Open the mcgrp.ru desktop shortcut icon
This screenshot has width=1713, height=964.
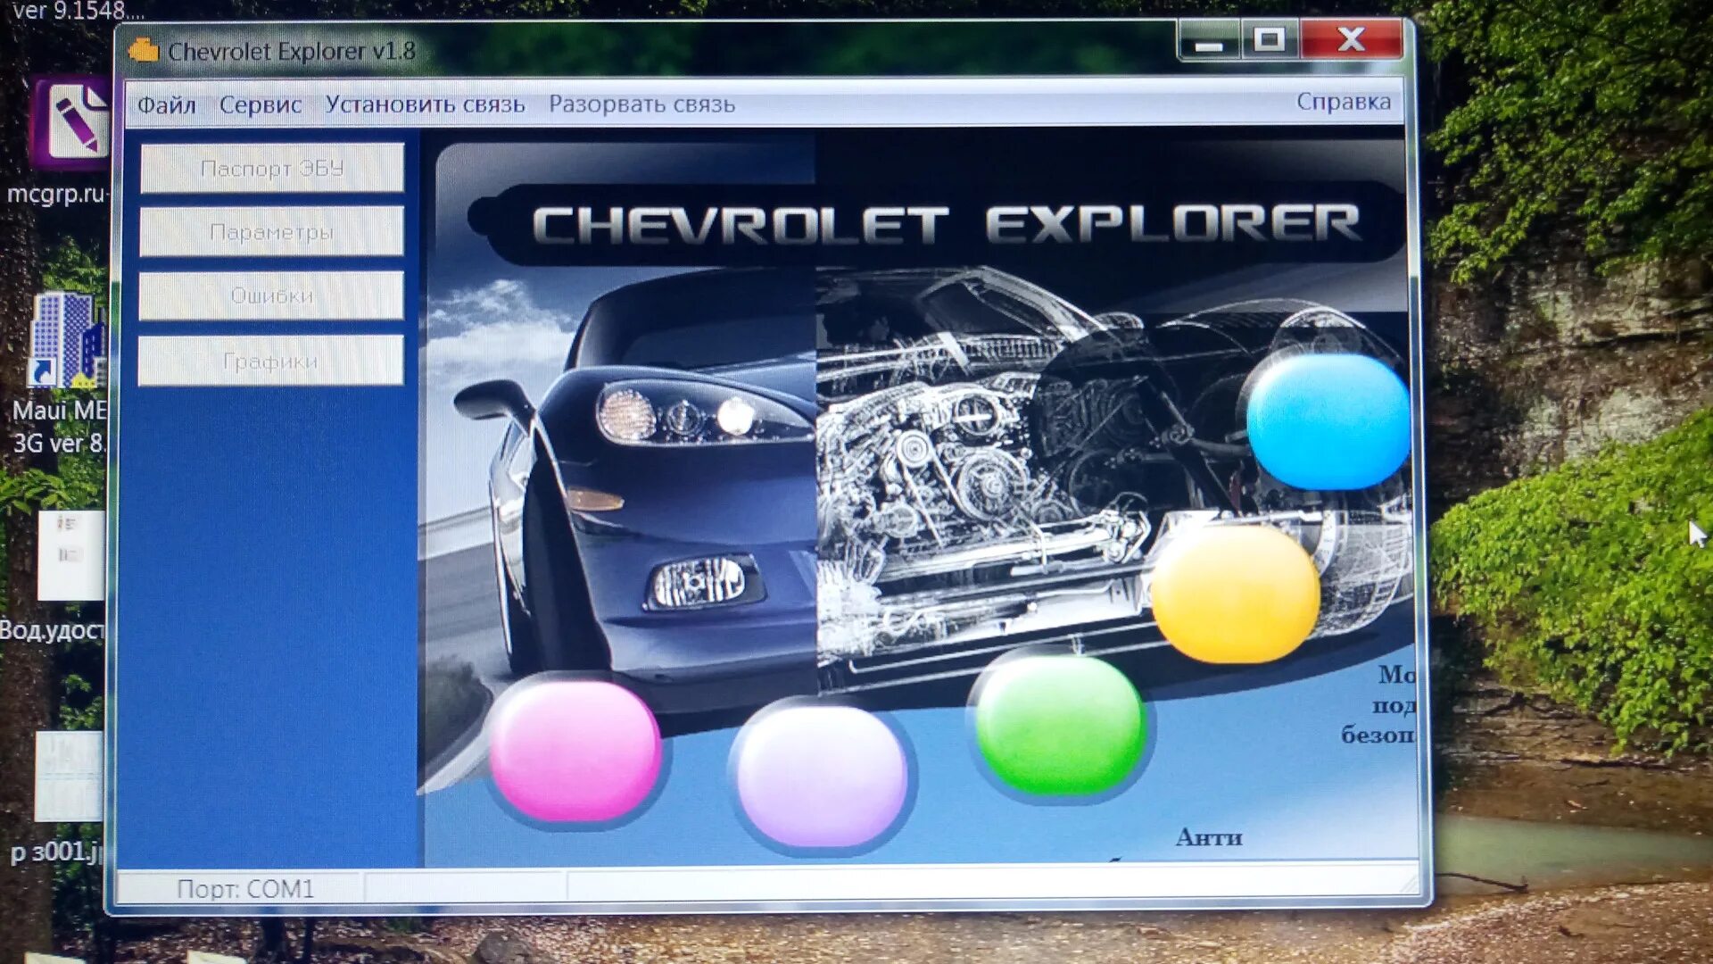click(70, 122)
